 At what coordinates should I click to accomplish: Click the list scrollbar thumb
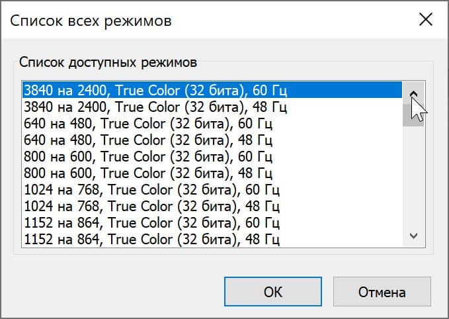(414, 114)
